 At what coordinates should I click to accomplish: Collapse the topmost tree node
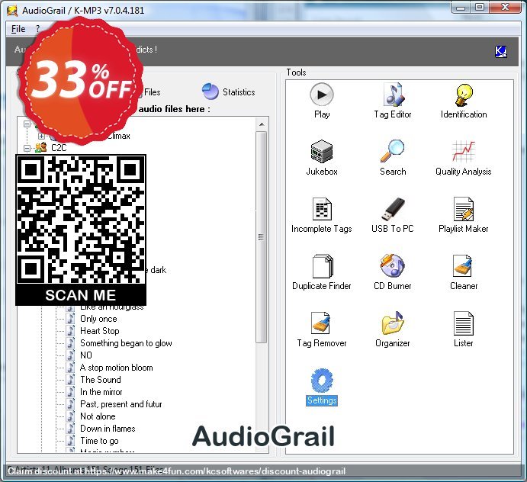tap(27, 124)
